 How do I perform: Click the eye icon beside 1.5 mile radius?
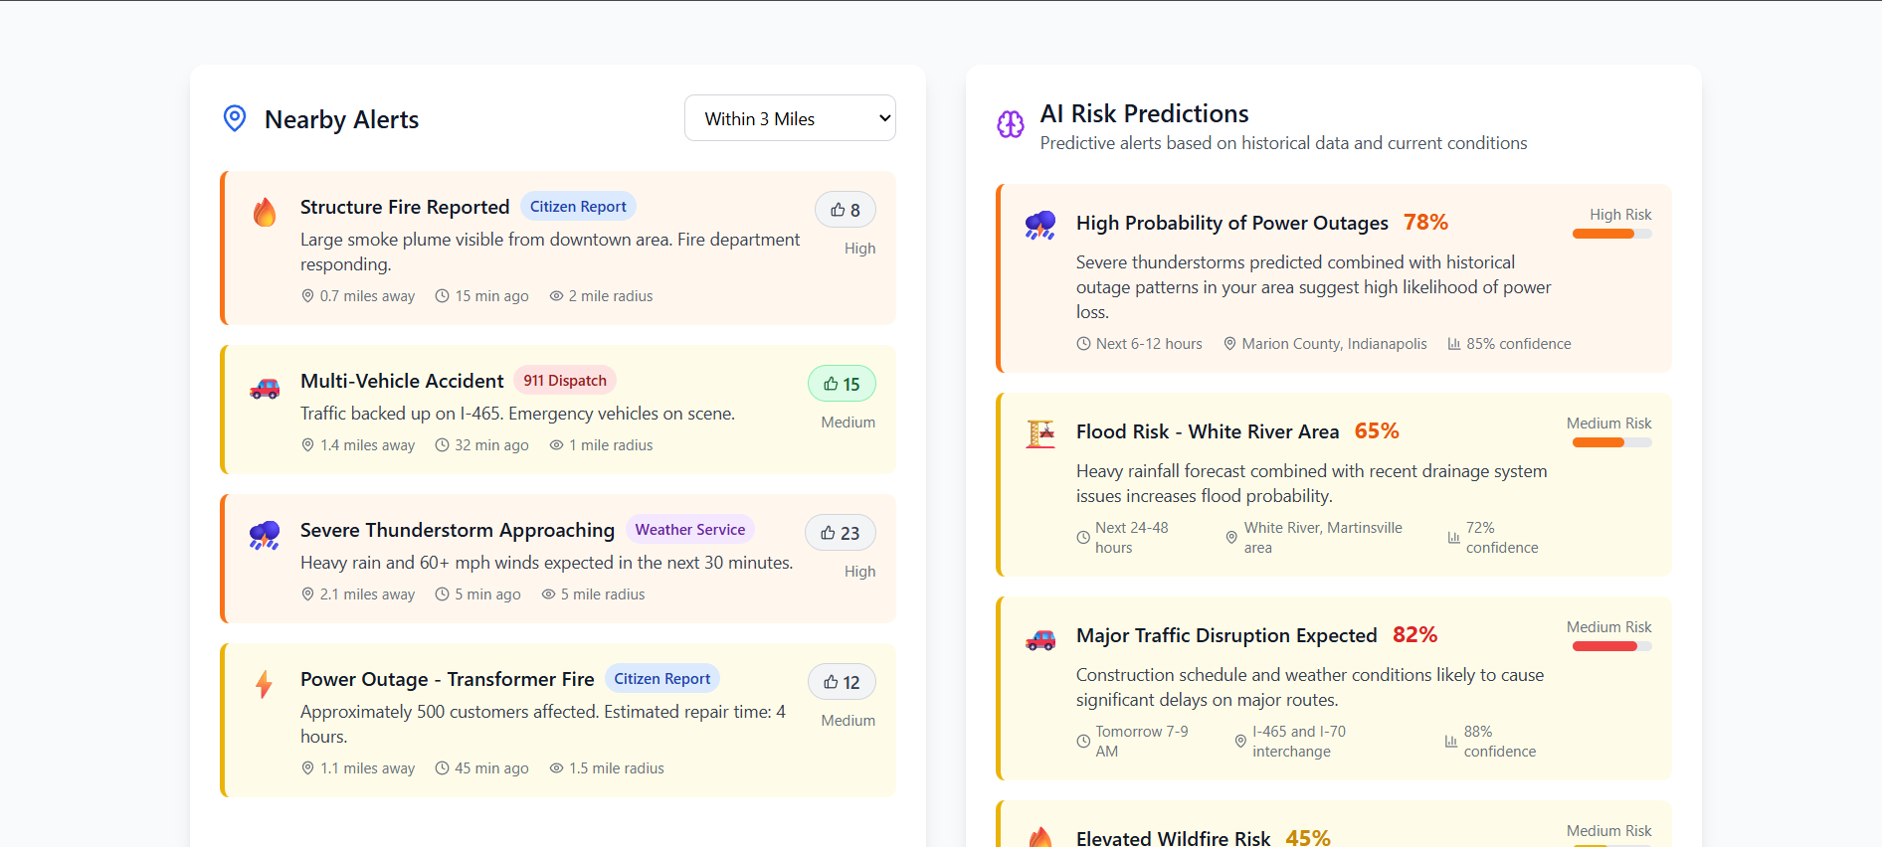557,768
